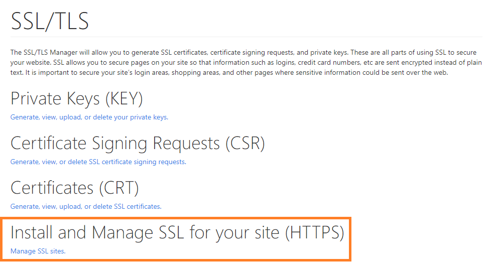493x264 pixels.
Task: Open the private keys management link
Action: coord(89,117)
